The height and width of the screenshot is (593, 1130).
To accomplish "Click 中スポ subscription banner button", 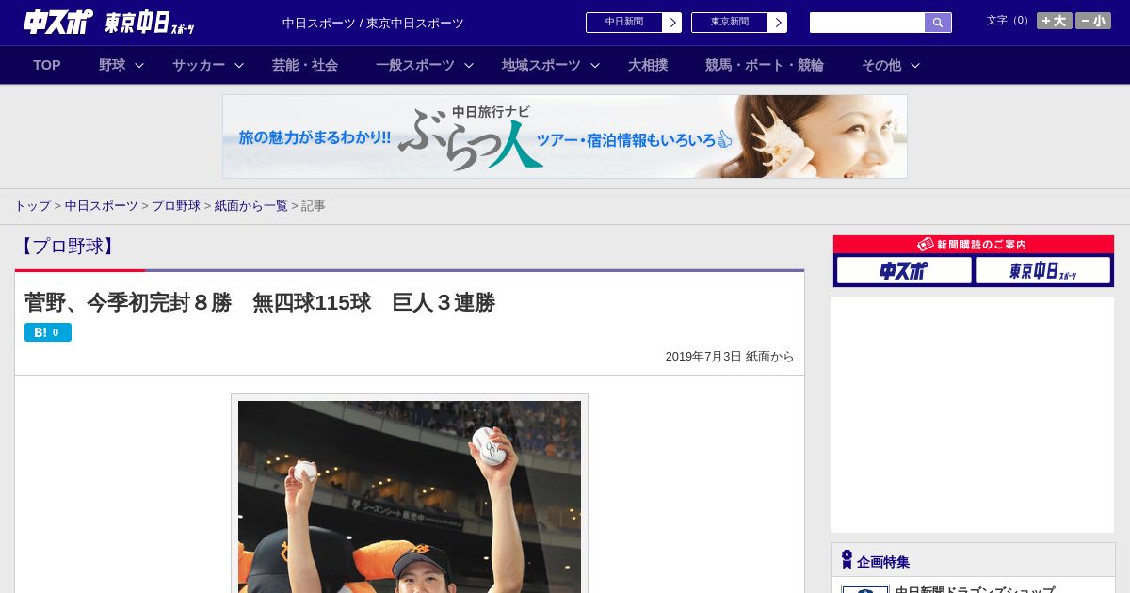I will pyautogui.click(x=904, y=270).
